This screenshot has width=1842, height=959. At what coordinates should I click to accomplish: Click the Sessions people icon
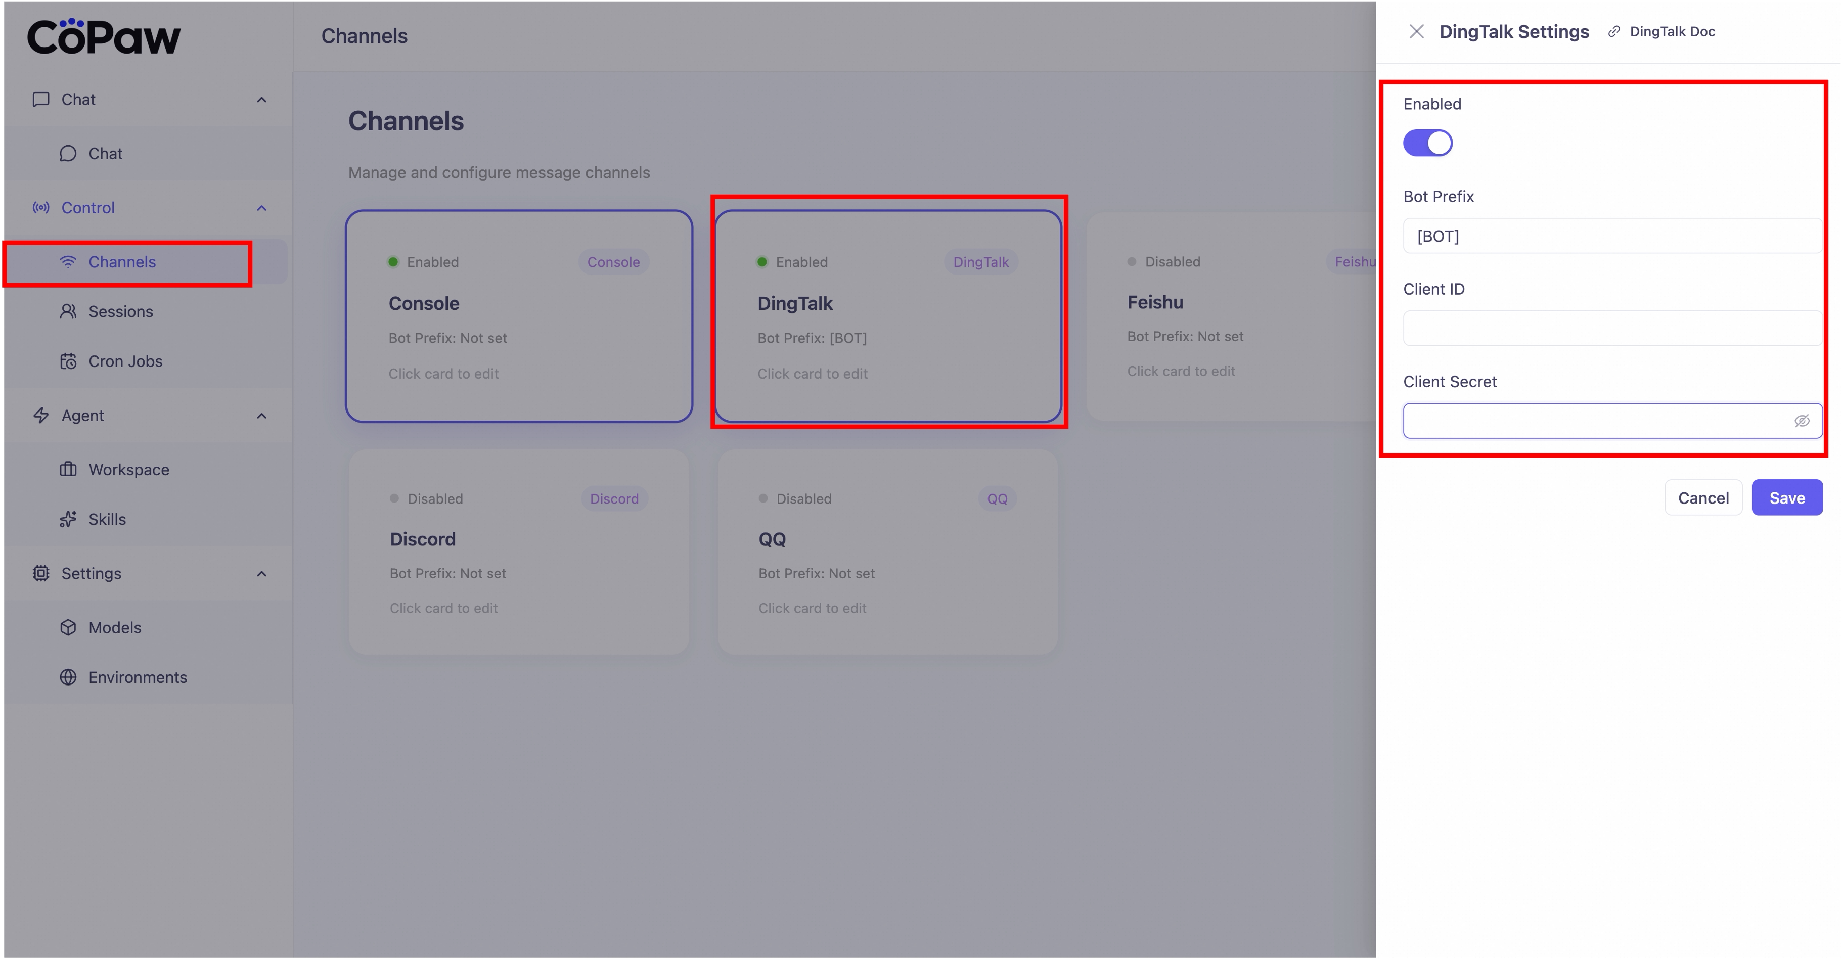68,312
